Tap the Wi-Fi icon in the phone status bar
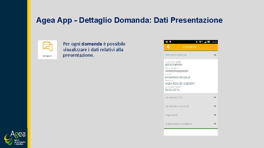 coord(200,42)
